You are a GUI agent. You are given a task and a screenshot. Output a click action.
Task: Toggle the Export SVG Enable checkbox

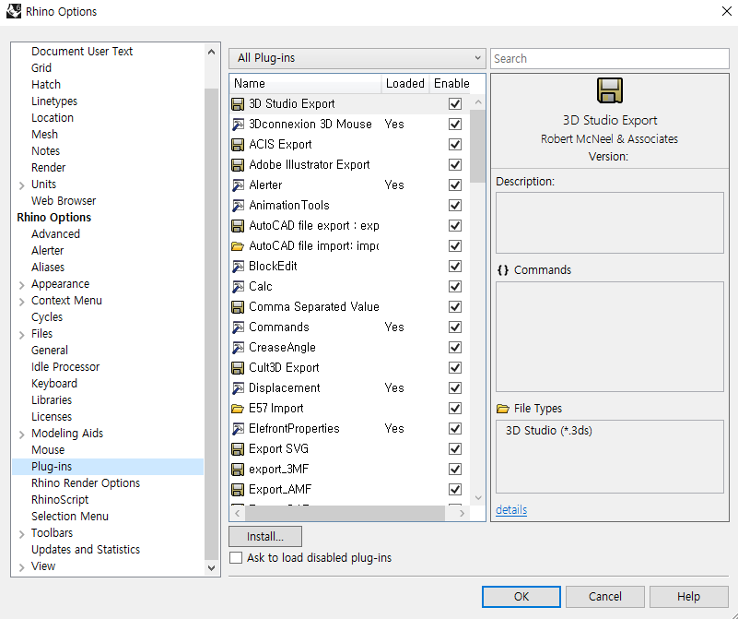(455, 448)
